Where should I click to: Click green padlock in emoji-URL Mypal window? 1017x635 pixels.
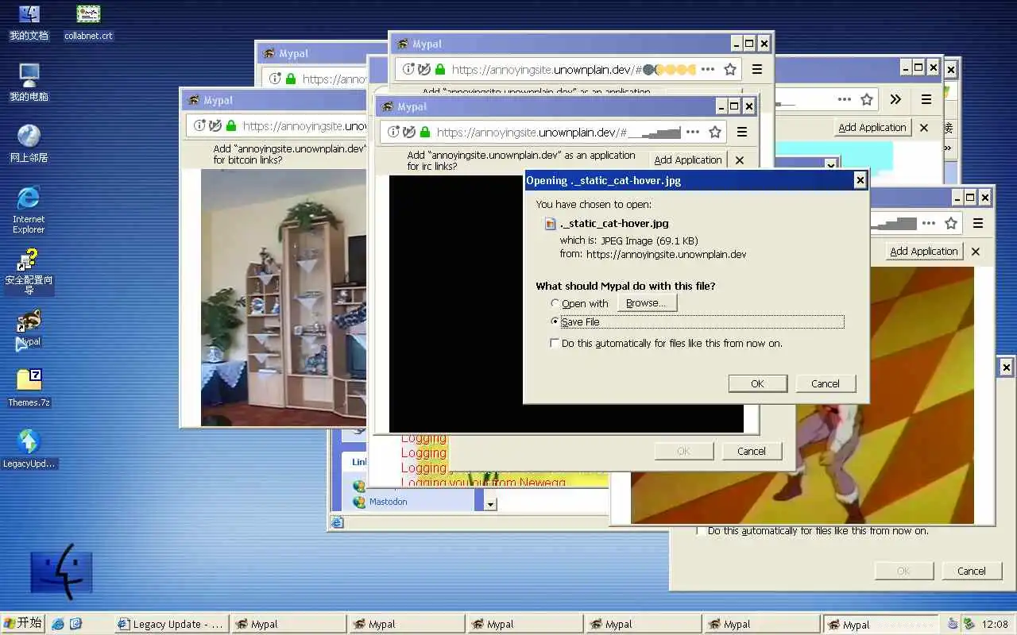tap(439, 70)
